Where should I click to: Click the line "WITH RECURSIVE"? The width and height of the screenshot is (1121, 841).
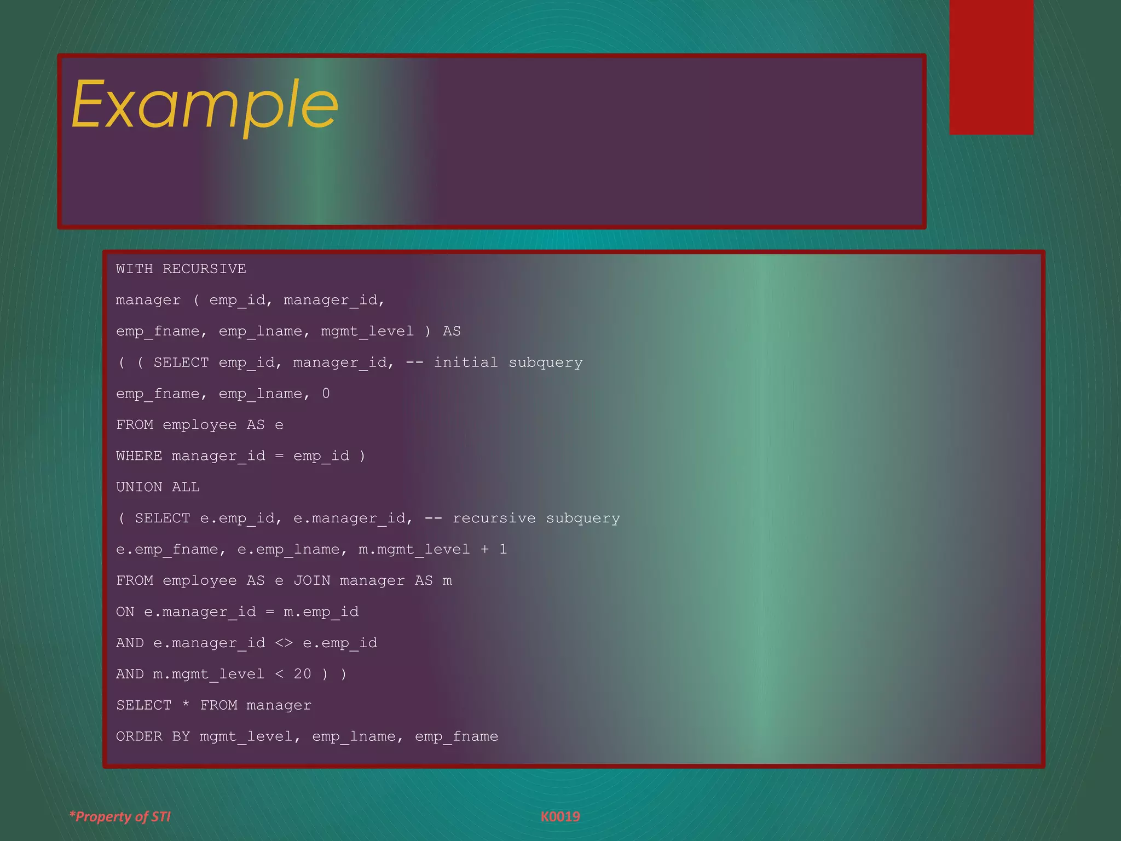[181, 269]
